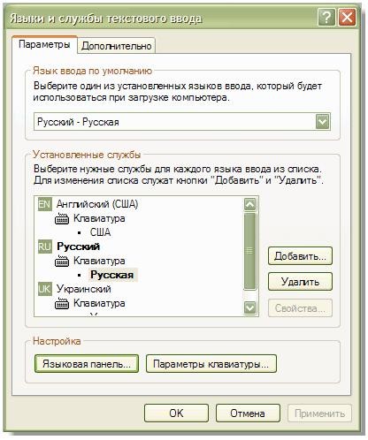Close the dialog with the X icon

tap(347, 18)
